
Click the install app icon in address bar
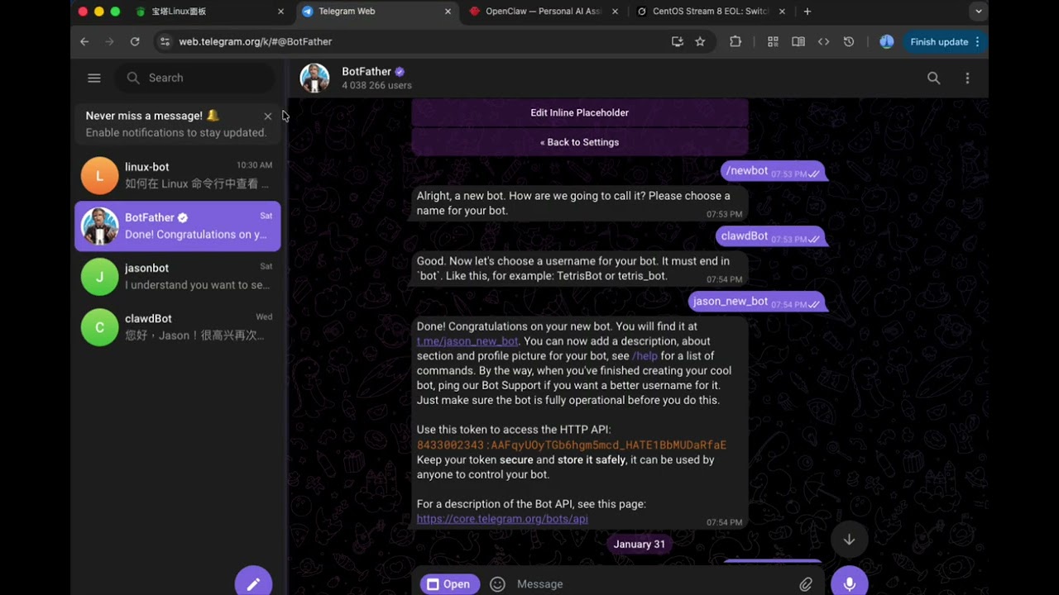[x=678, y=41]
